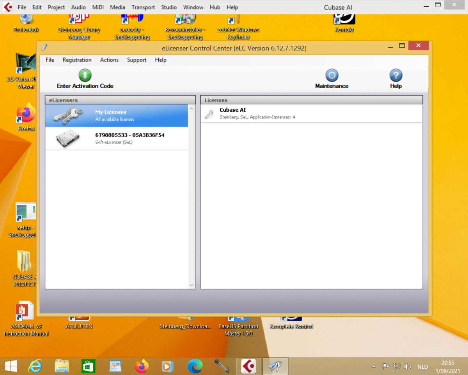Click the eLicensers list scroll-up arrow
Image resolution: width=468 pixels, height=375 pixels.
191,108
